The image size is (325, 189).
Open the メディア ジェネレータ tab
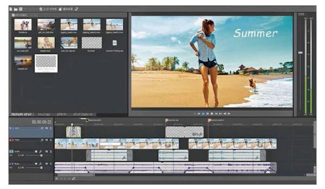click(83, 114)
